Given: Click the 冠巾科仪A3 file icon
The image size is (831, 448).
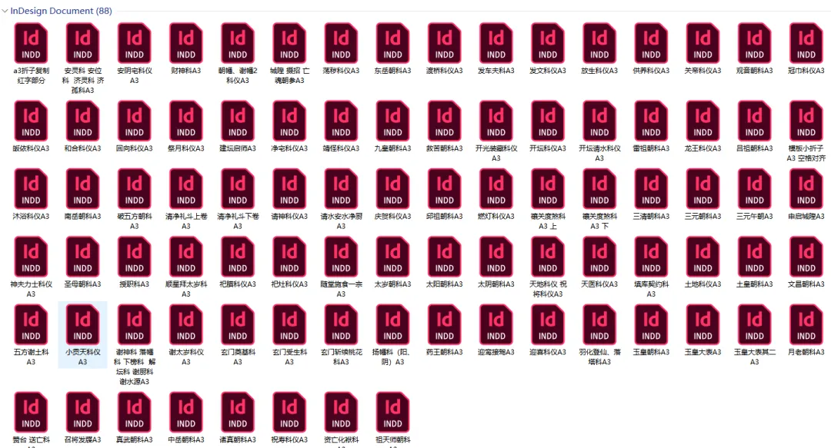Looking at the screenshot, I should point(806,43).
